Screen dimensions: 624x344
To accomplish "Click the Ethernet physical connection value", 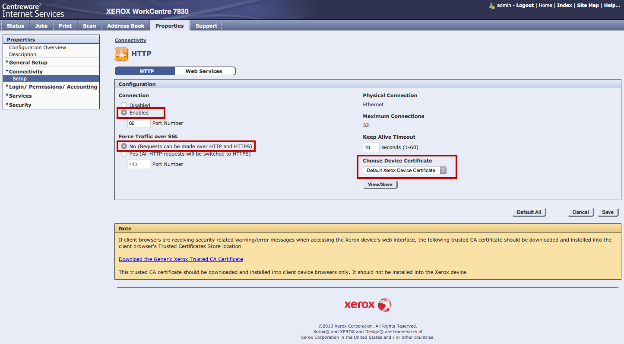I will pyautogui.click(x=373, y=105).
